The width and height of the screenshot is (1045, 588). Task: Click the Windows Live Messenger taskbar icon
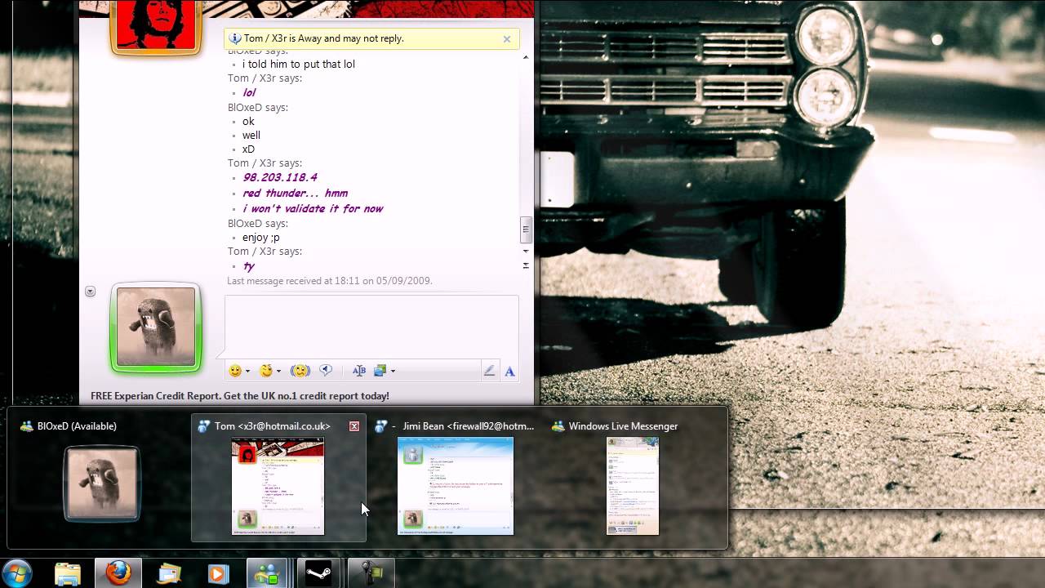pos(268,573)
